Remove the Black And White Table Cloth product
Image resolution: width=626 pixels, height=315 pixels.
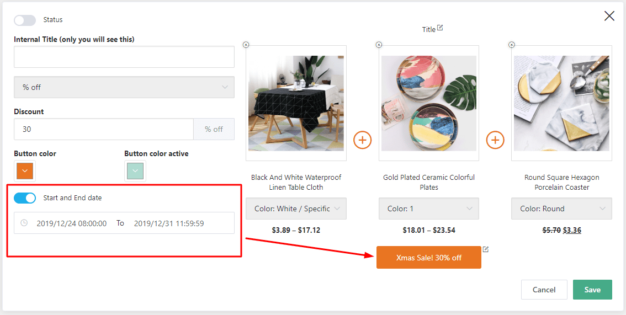(x=246, y=45)
